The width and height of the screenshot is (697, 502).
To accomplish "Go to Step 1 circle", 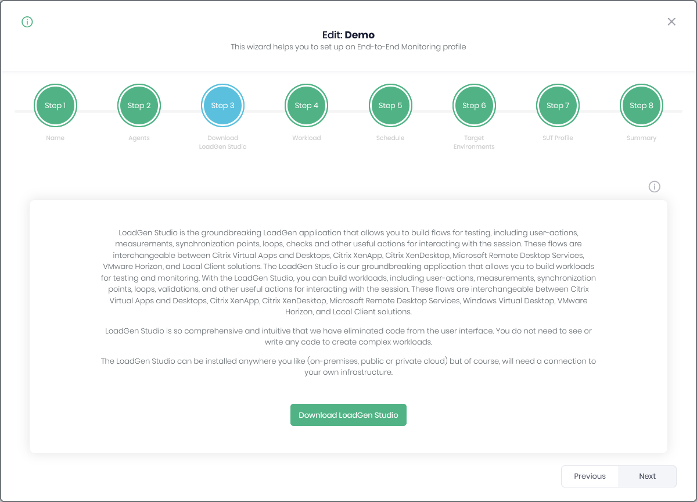I will point(55,106).
